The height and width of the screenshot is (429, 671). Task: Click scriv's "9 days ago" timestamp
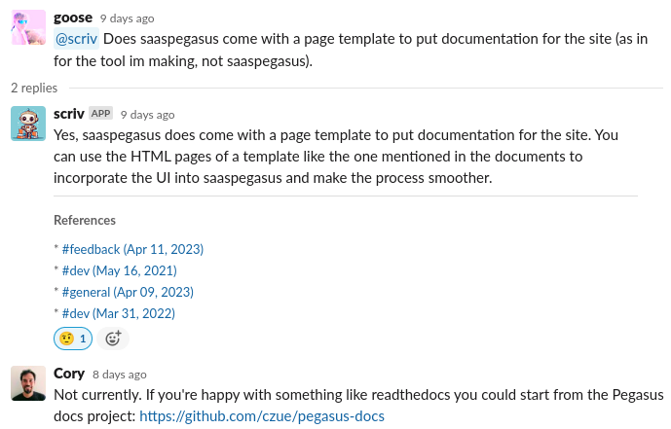pos(147,115)
